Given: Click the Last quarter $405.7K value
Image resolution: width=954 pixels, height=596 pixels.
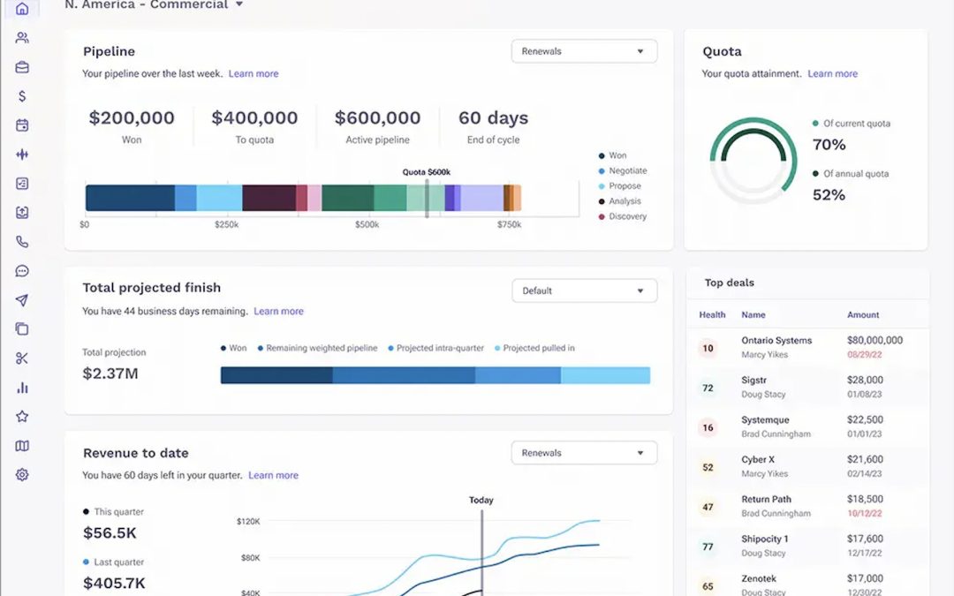Looking at the screenshot, I should click(114, 584).
